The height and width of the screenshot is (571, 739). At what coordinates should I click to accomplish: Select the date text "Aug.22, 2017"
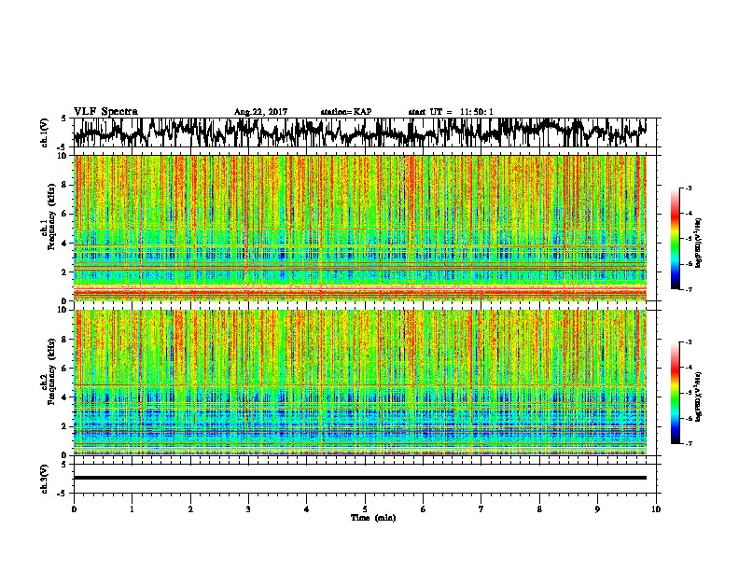coord(260,112)
